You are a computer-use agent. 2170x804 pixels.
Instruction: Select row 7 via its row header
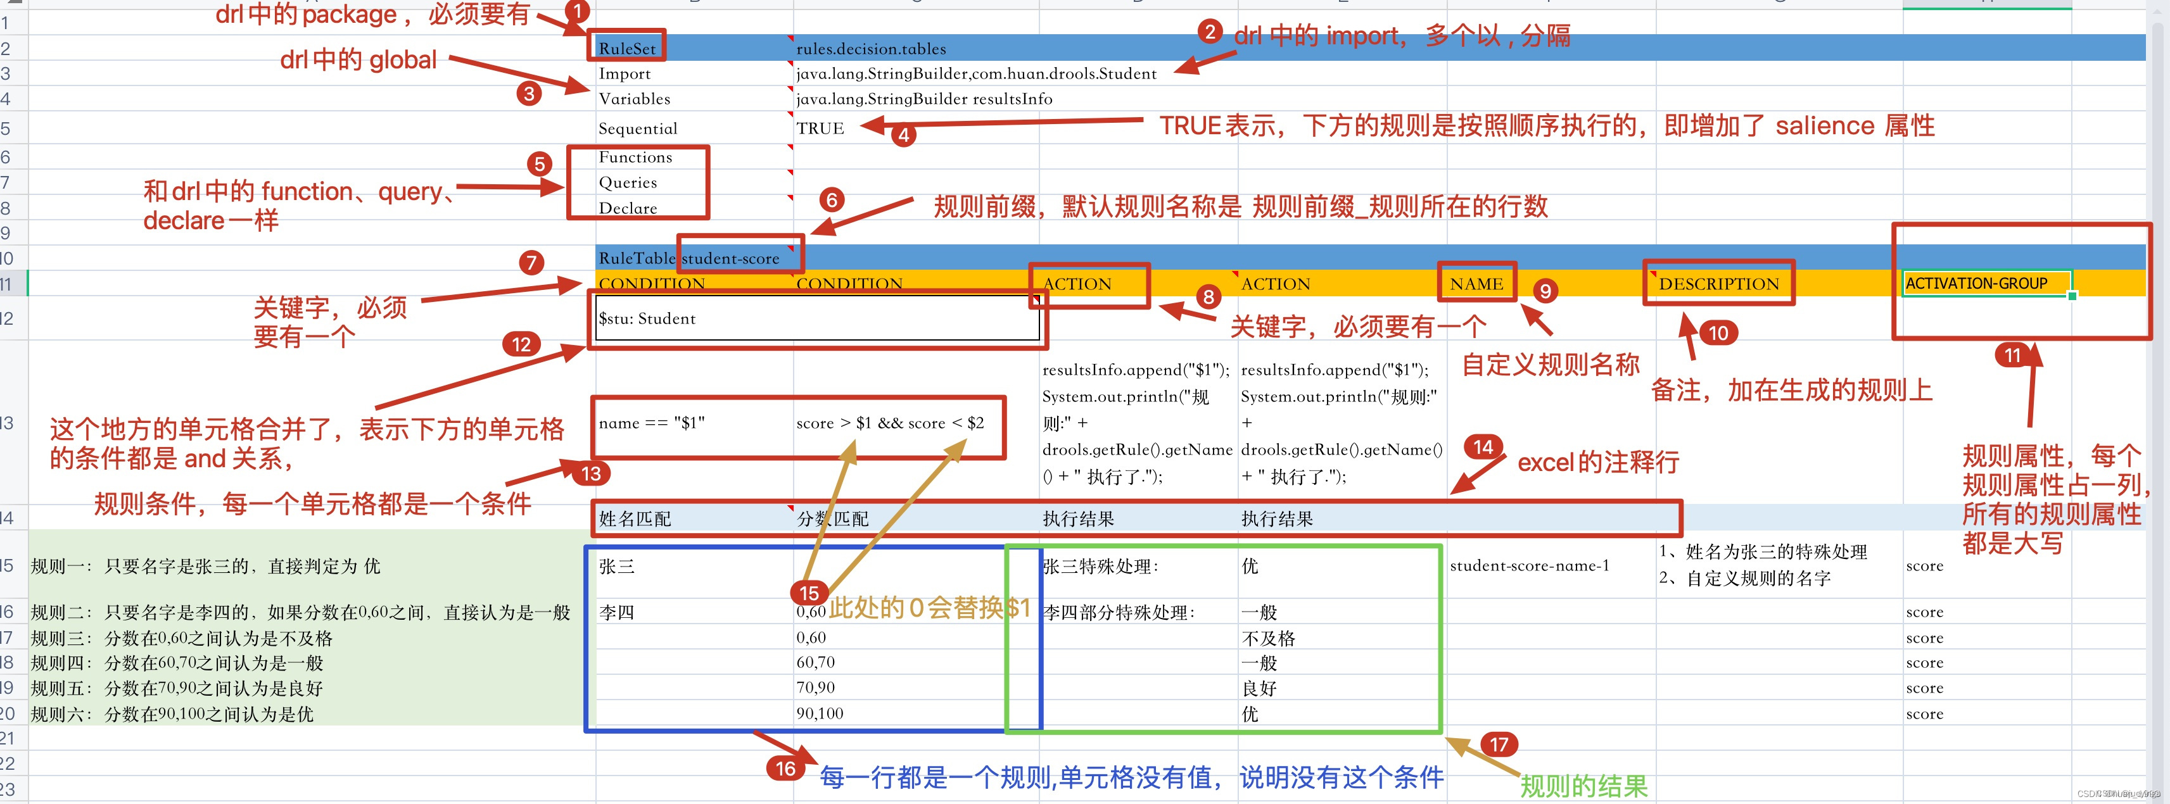click(13, 182)
